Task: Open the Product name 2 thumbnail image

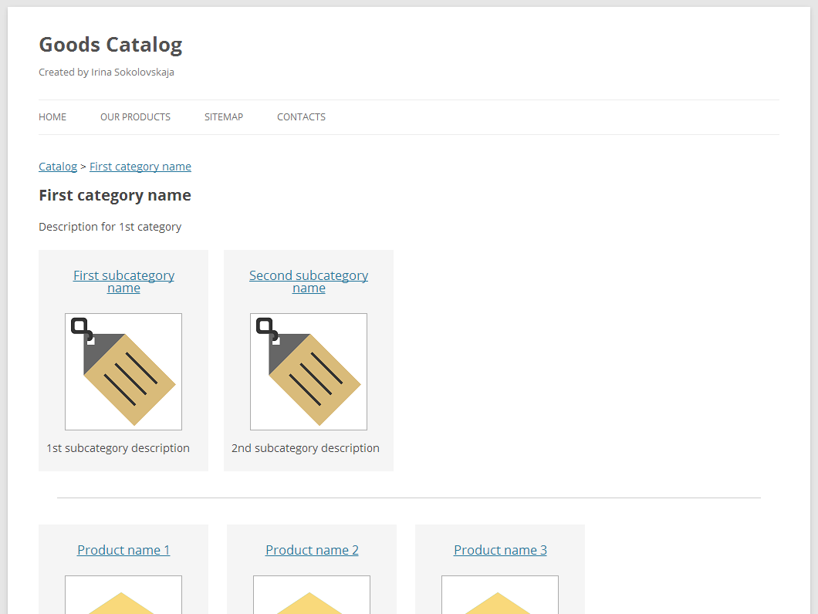Action: coord(312,595)
